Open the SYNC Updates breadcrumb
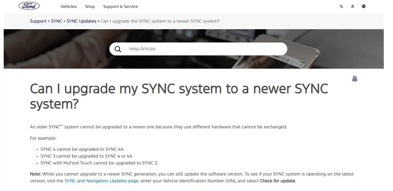393x191 pixels. (81, 21)
